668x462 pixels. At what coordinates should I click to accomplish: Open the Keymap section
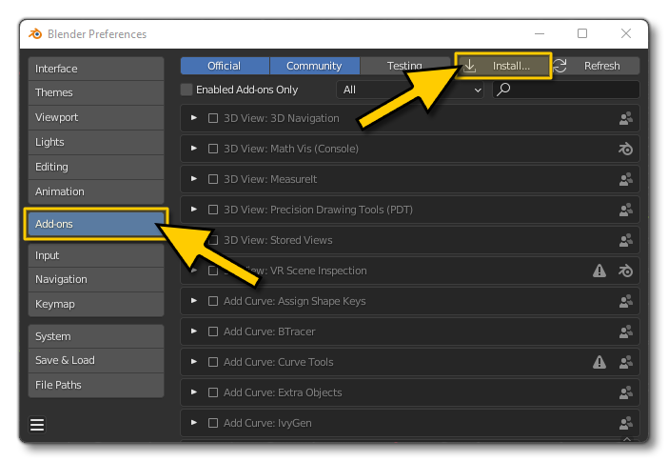(x=96, y=304)
